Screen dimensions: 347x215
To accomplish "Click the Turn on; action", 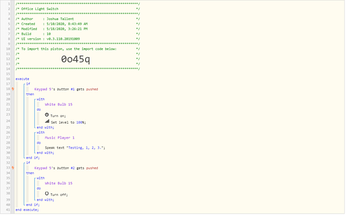I will pyautogui.click(x=58, y=116).
